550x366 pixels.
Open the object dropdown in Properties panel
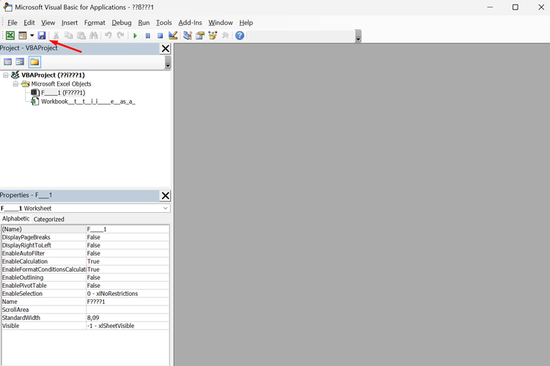point(165,209)
